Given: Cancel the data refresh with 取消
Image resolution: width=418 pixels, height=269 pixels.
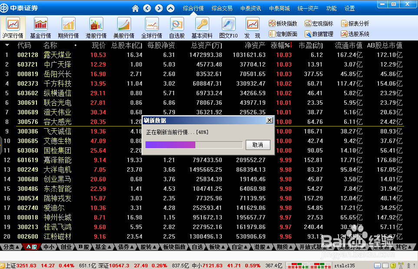Looking at the screenshot, I should (258, 145).
